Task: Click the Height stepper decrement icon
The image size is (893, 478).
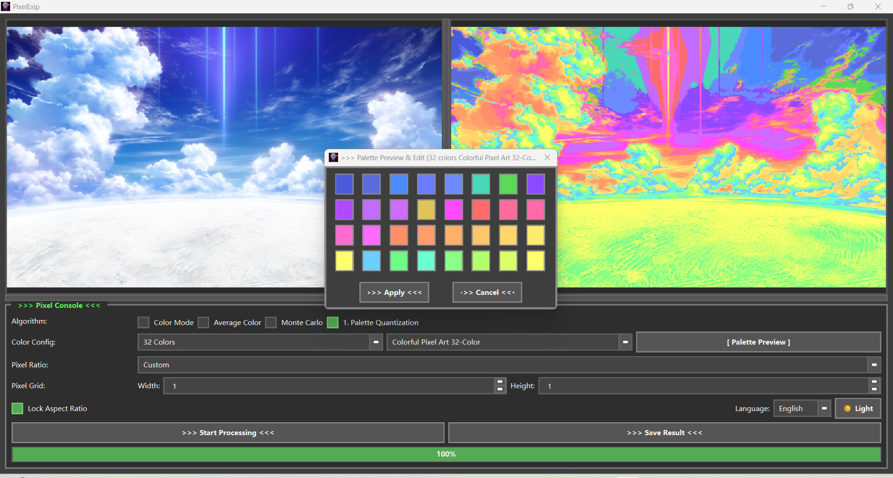Action: 875,389
